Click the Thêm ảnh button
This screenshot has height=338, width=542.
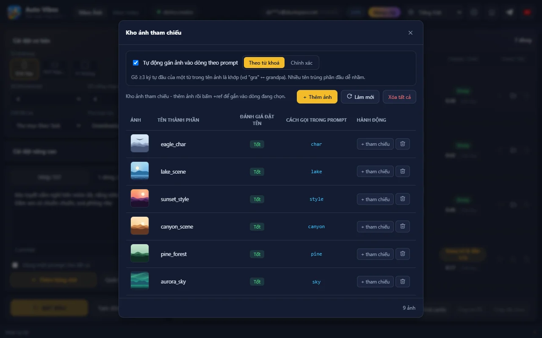[317, 97]
